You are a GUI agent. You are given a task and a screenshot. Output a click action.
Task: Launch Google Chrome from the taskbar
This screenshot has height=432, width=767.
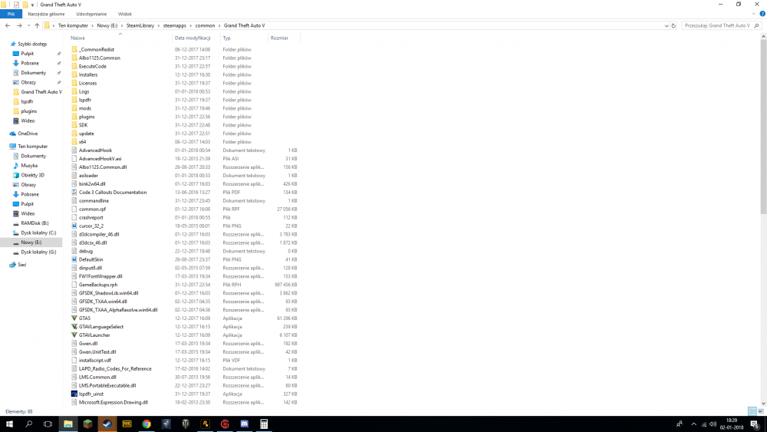pyautogui.click(x=146, y=424)
